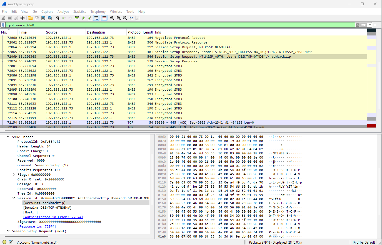Open the View menu
This screenshot has width=382, height=245.
[x=25, y=12]
